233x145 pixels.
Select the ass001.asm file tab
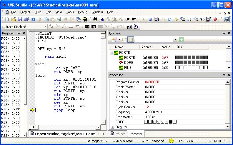coord(63,134)
